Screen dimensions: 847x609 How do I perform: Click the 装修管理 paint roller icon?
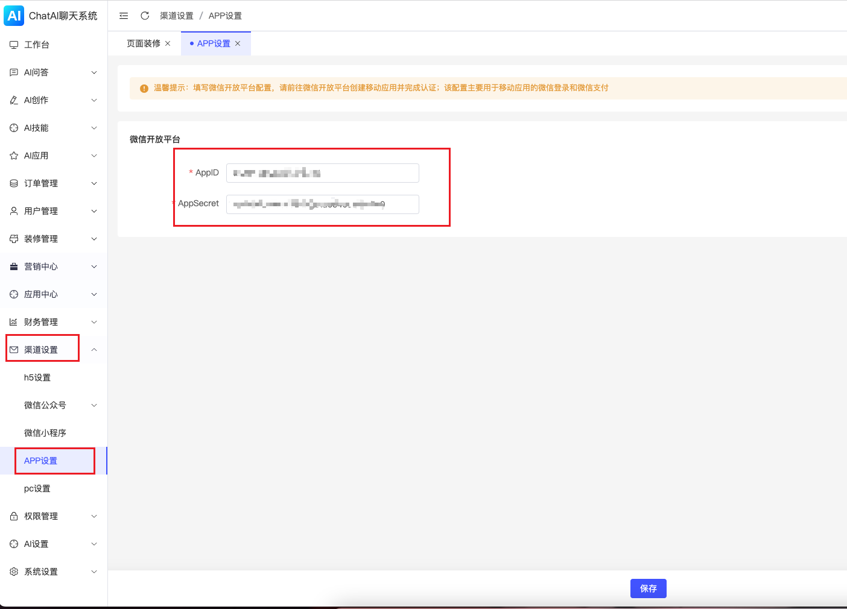(14, 239)
